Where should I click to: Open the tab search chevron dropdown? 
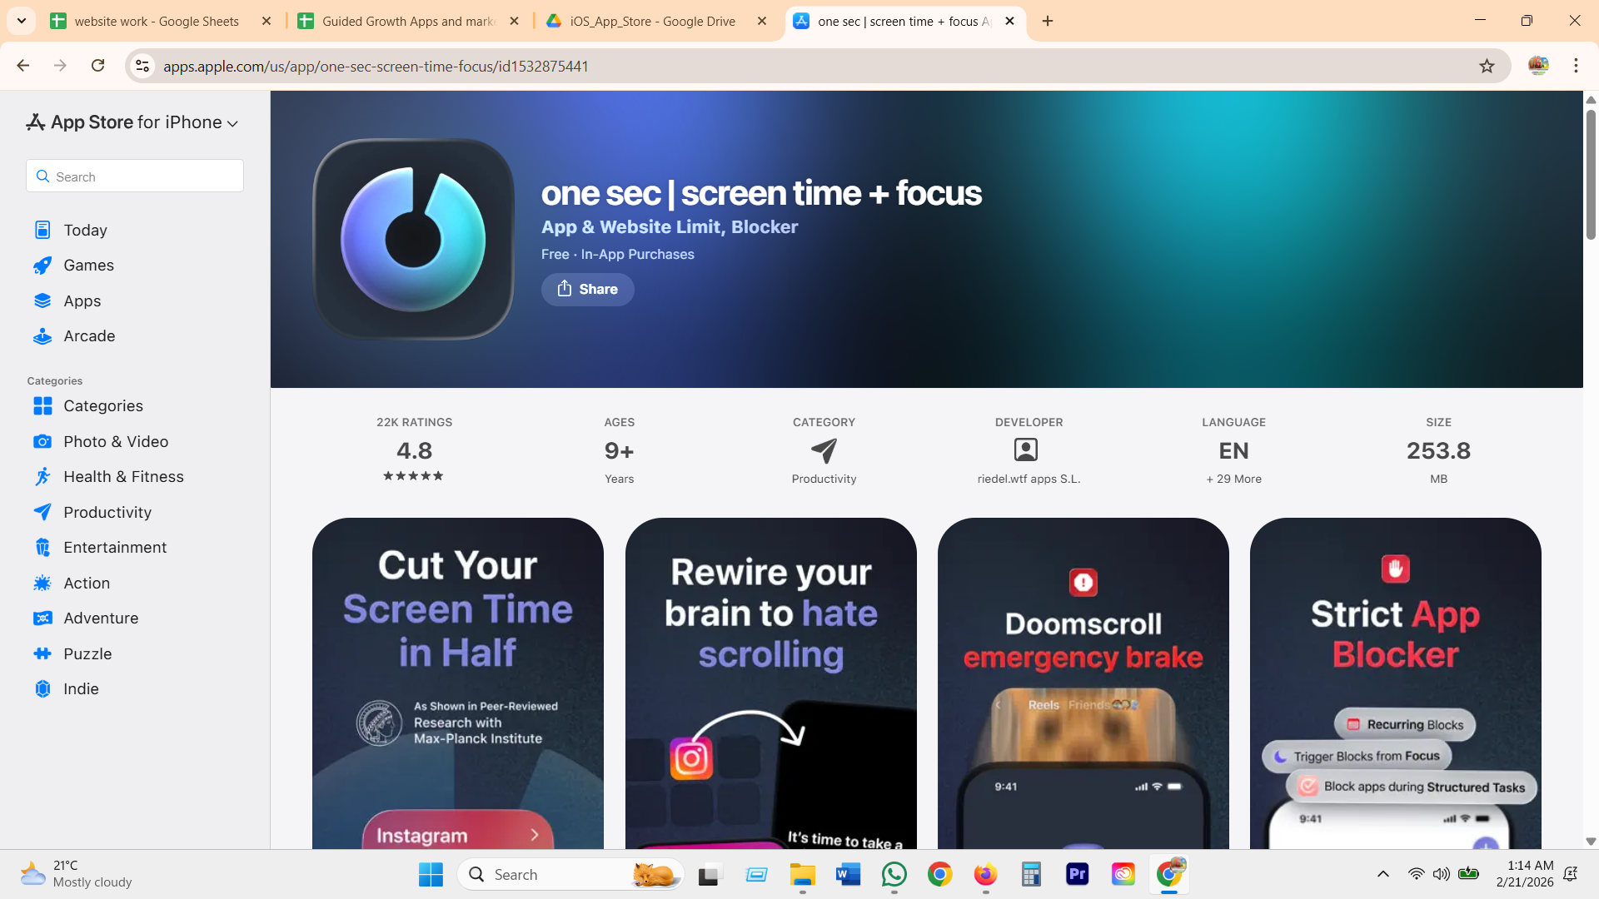pyautogui.click(x=22, y=21)
